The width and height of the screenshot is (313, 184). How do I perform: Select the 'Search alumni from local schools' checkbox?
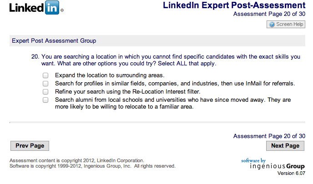(45, 99)
